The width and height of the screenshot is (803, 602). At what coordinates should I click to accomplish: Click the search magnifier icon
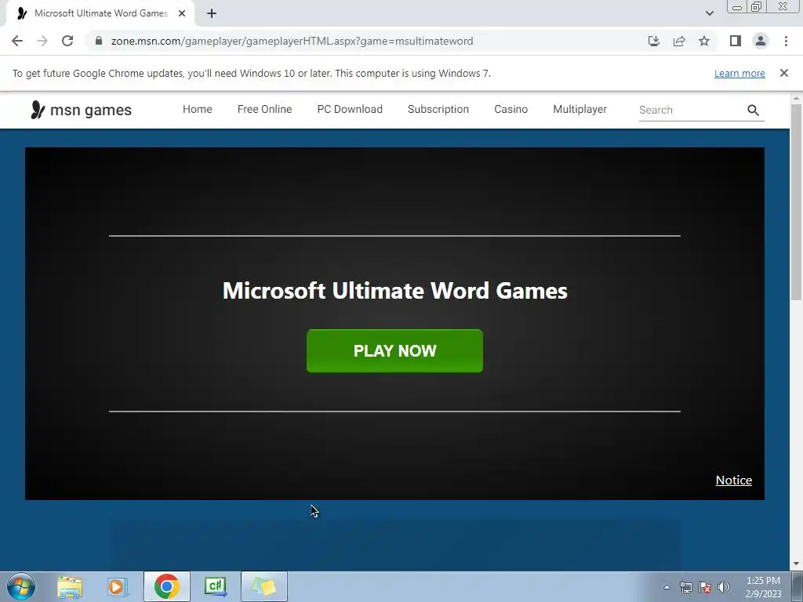753,110
